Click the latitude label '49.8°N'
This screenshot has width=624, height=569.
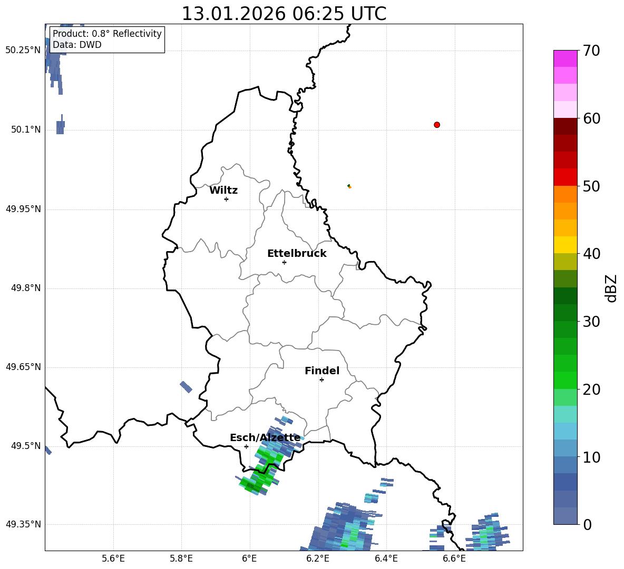pyautogui.click(x=26, y=288)
